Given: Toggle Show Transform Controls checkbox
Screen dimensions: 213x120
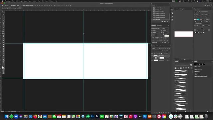Looking at the screenshot, I should point(22,5).
